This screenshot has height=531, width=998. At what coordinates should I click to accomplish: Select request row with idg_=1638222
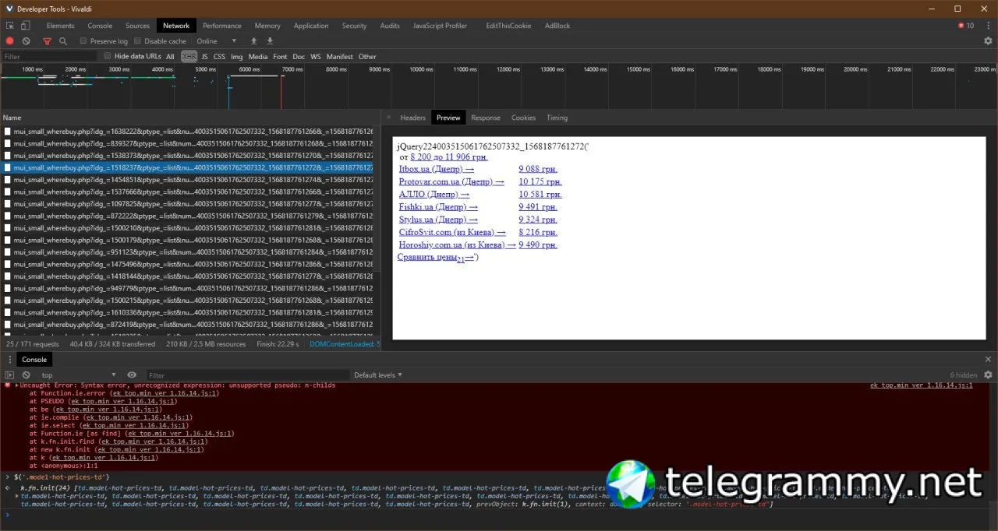coord(187,132)
